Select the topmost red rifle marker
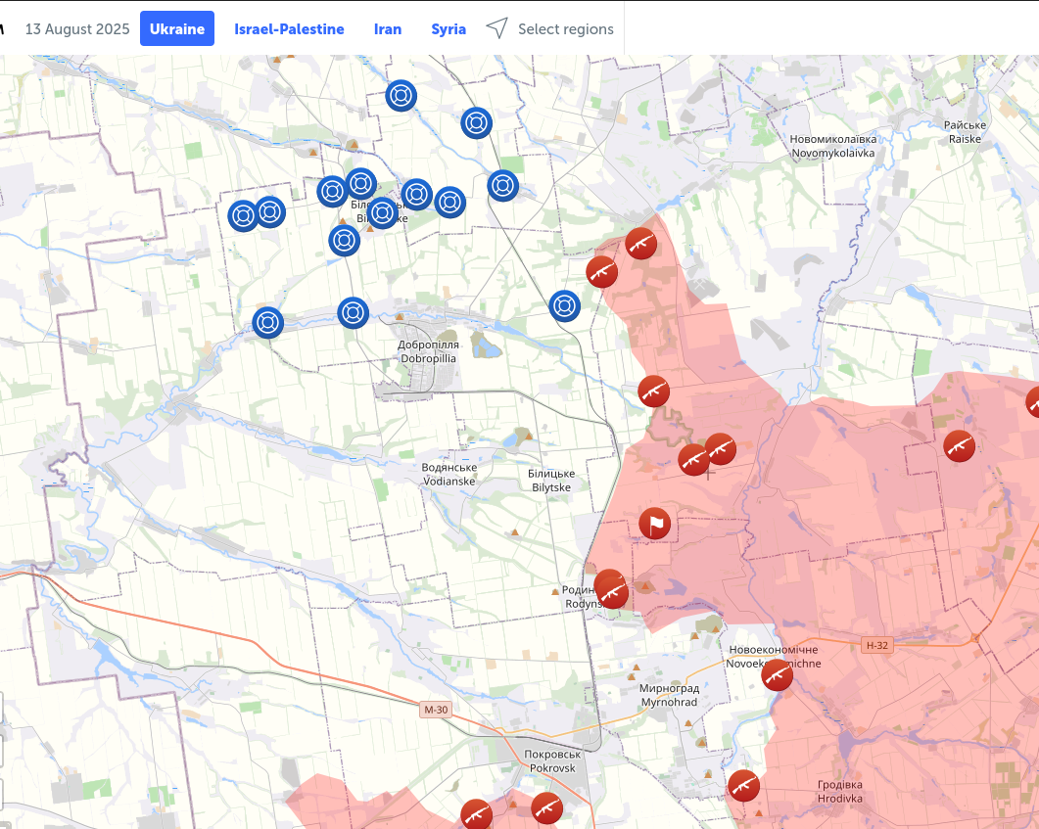This screenshot has width=1039, height=829. click(640, 243)
